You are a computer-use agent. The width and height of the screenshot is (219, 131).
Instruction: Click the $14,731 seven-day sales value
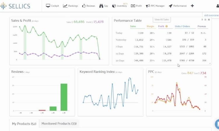pos(138,47)
